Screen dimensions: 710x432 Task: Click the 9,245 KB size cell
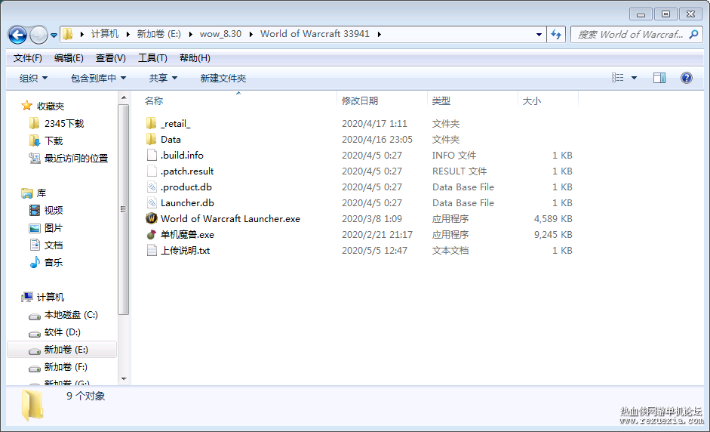coord(553,234)
